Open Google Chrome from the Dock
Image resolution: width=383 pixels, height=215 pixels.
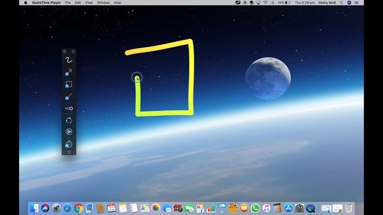coord(78,208)
